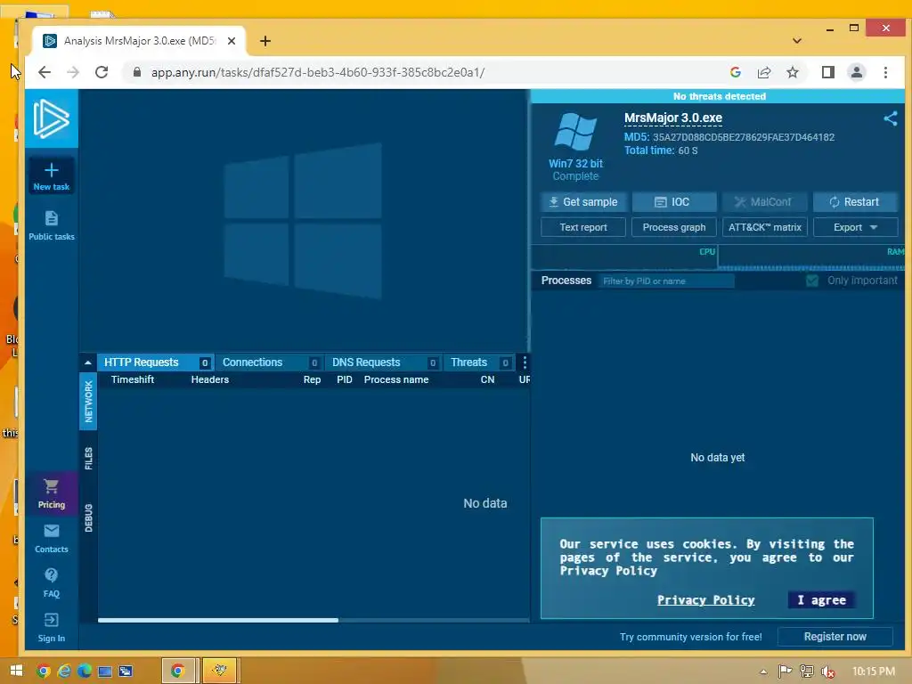Click the PID column header
Screen dimensions: 912x684
(345, 379)
